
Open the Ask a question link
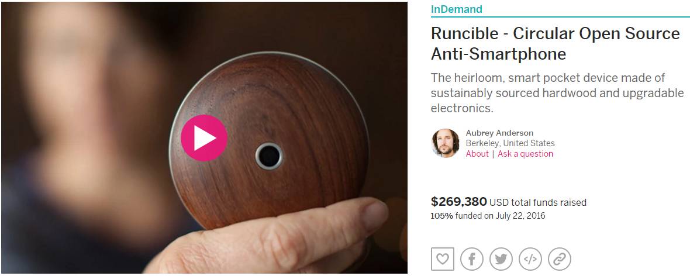click(x=526, y=154)
